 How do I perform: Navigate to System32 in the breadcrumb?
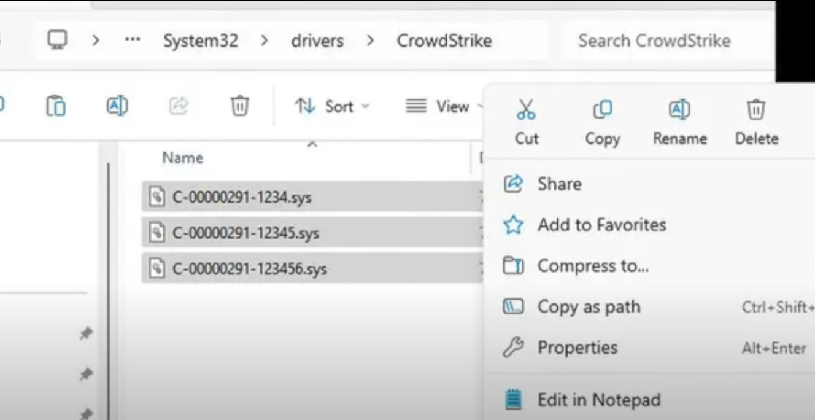pyautogui.click(x=200, y=41)
